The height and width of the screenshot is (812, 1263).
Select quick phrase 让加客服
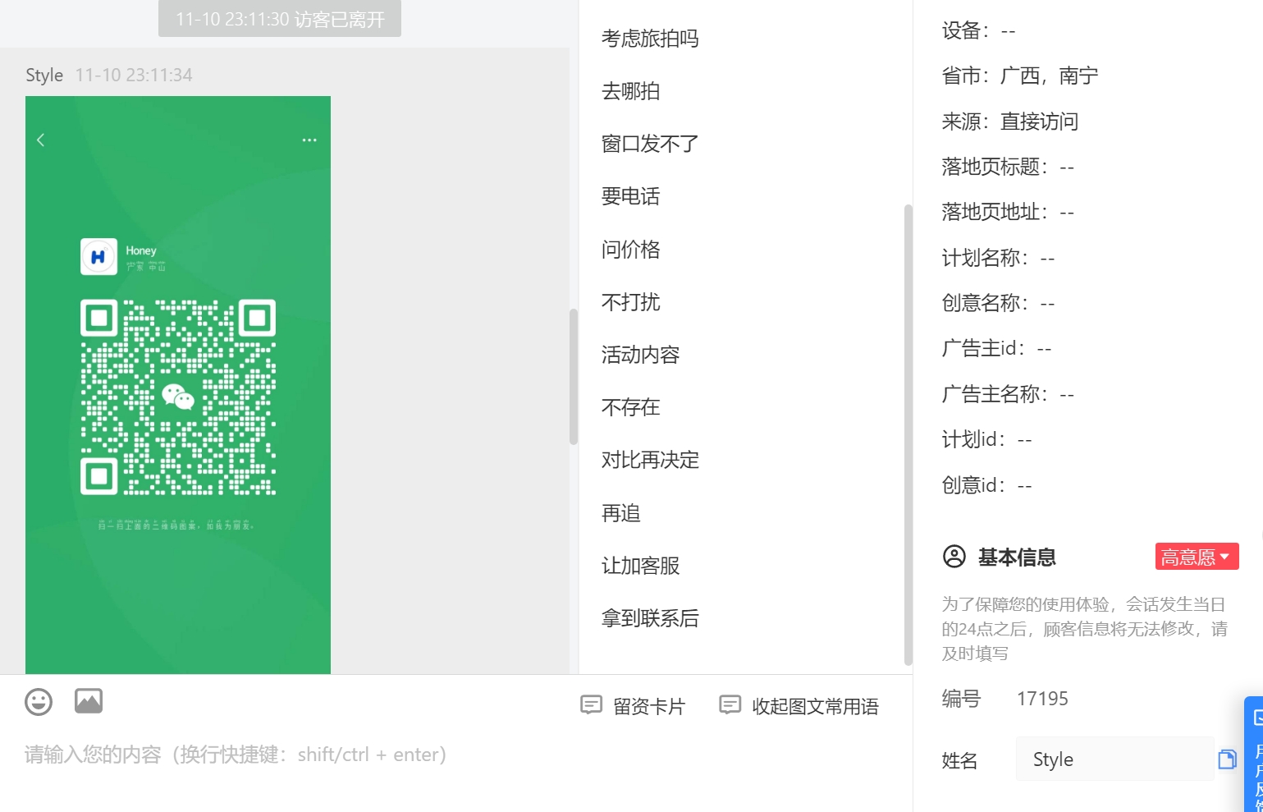tap(640, 566)
